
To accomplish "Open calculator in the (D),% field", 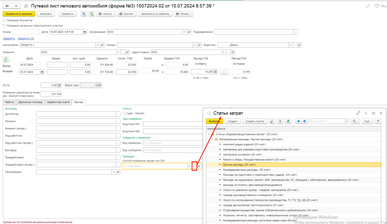I will [x=59, y=86].
